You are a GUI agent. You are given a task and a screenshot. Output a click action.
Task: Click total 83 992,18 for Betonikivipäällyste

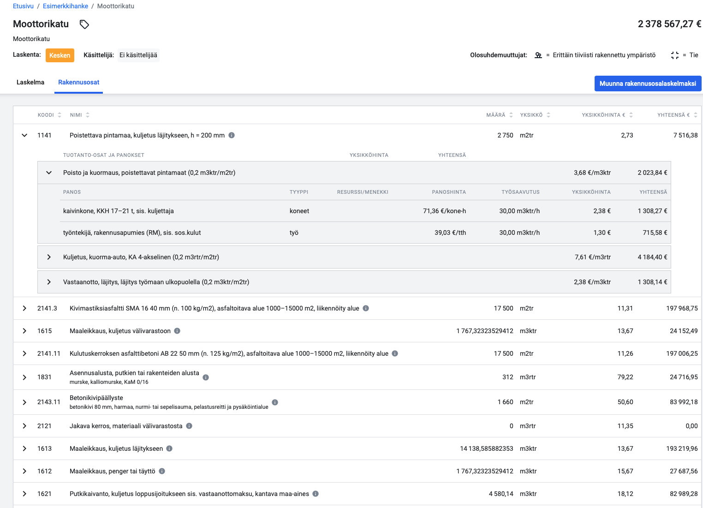[x=684, y=402]
